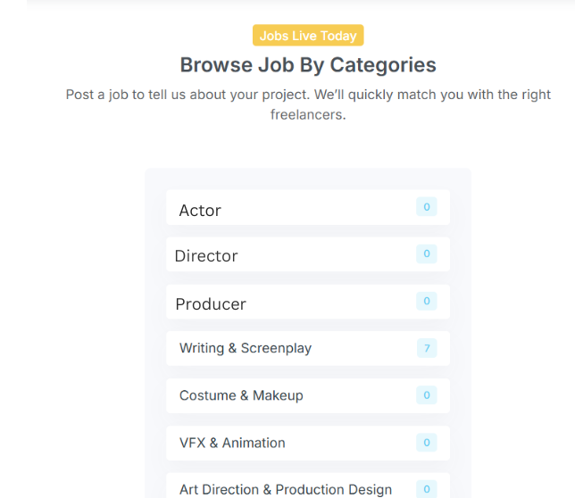The image size is (583, 498).
Task: Open the Producer job category
Action: pos(211,304)
